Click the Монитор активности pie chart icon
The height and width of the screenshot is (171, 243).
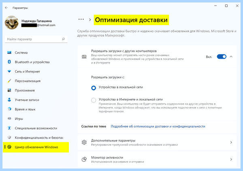[84, 159]
